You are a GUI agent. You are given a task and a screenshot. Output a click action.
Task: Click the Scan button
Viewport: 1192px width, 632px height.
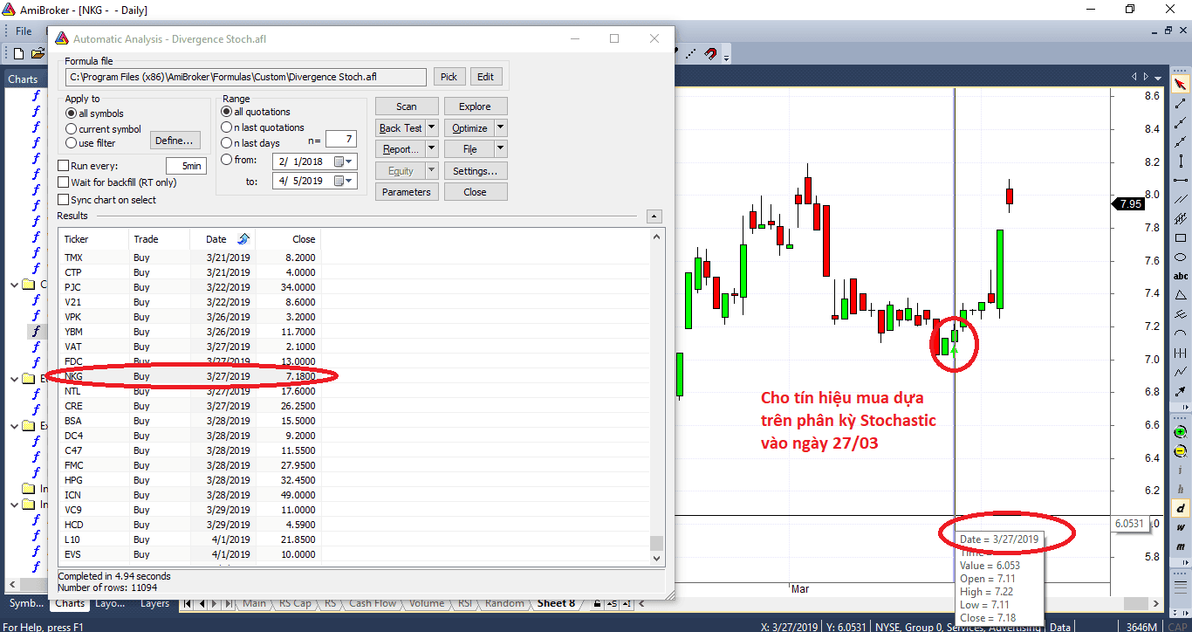point(407,106)
